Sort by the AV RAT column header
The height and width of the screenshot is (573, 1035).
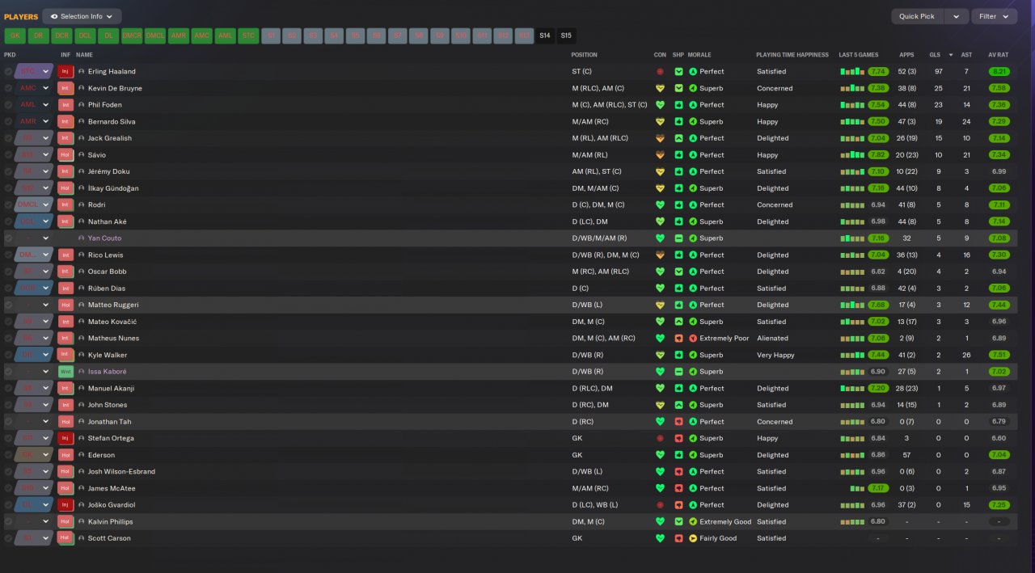tap(999, 55)
